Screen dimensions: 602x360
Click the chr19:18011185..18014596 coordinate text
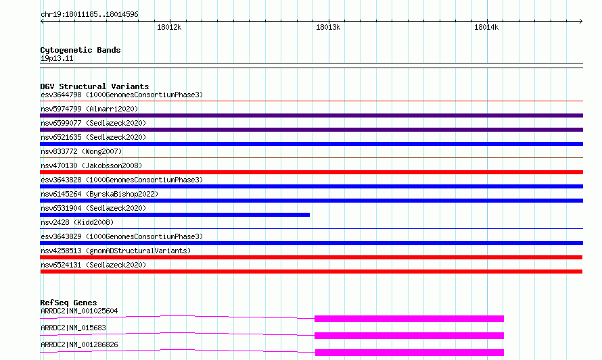point(89,14)
